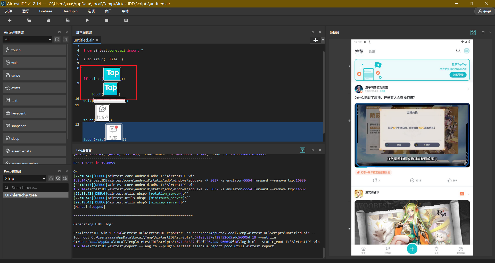Insert a text command from Airtest assistant

pos(34,101)
